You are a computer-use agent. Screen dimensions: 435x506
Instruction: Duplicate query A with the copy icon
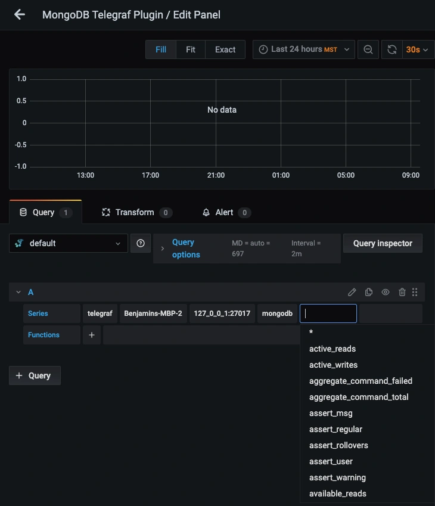pyautogui.click(x=369, y=292)
